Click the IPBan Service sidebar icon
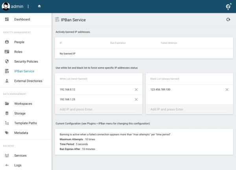236x170 pixels. 7,71
